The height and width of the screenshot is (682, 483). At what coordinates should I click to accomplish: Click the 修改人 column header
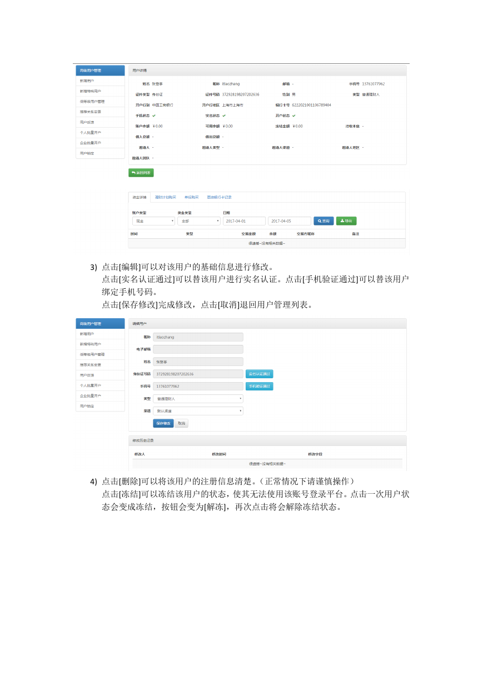point(140,454)
